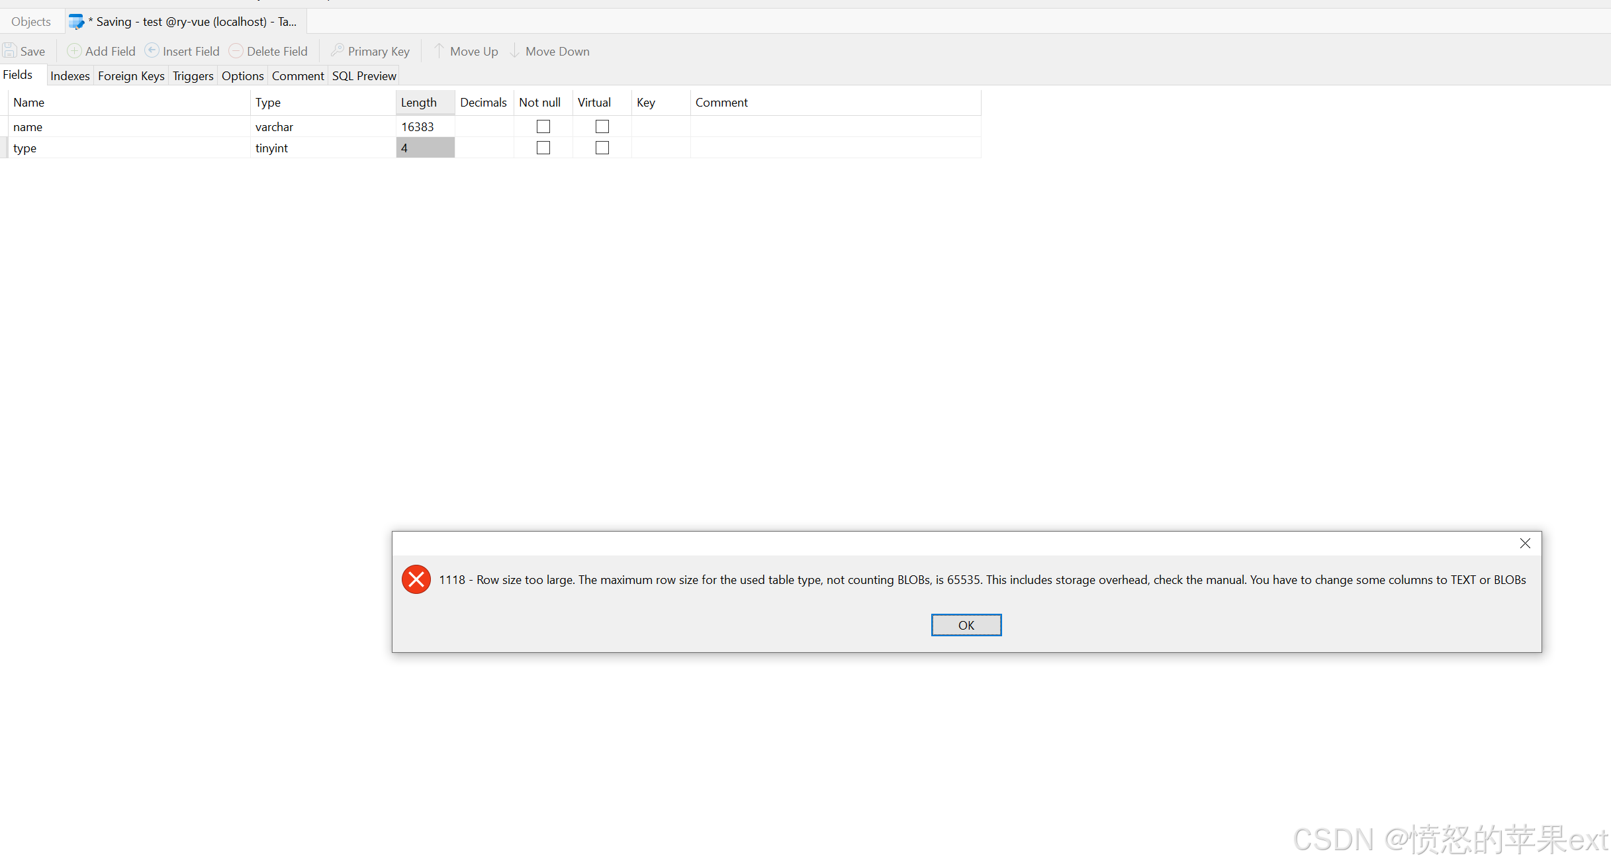
Task: Enable Not null for type field
Action: tap(543, 148)
